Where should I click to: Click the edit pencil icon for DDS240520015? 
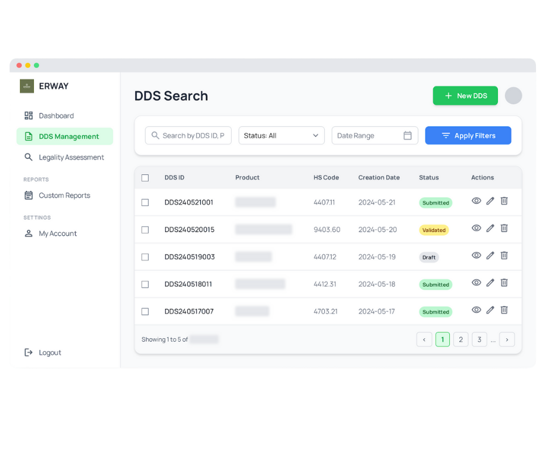tap(490, 228)
